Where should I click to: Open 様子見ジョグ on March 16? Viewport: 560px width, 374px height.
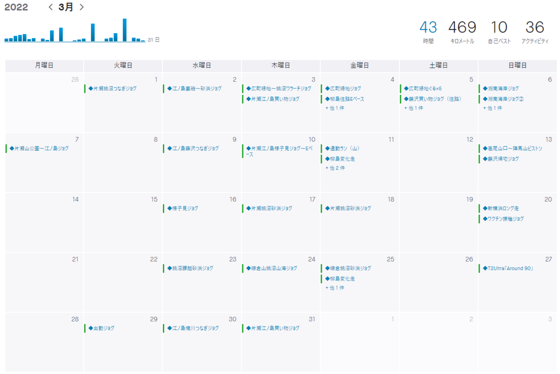[182, 209]
